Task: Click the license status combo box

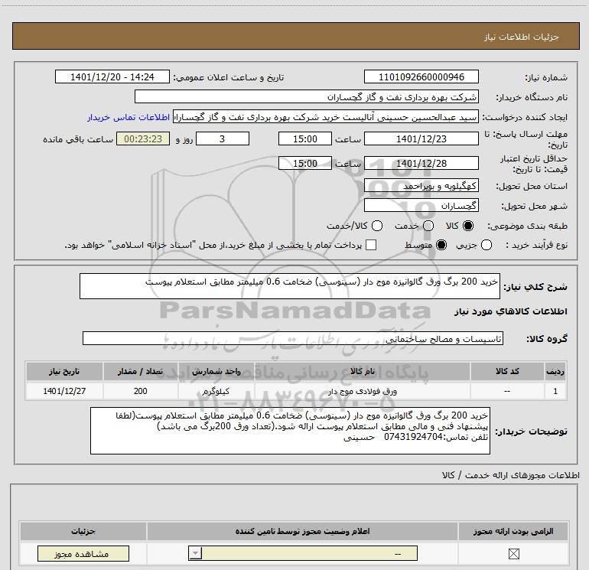Action: pos(303,553)
